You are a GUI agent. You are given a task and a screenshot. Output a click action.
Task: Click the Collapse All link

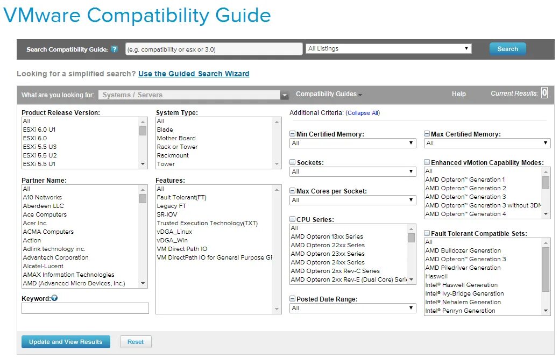(363, 113)
